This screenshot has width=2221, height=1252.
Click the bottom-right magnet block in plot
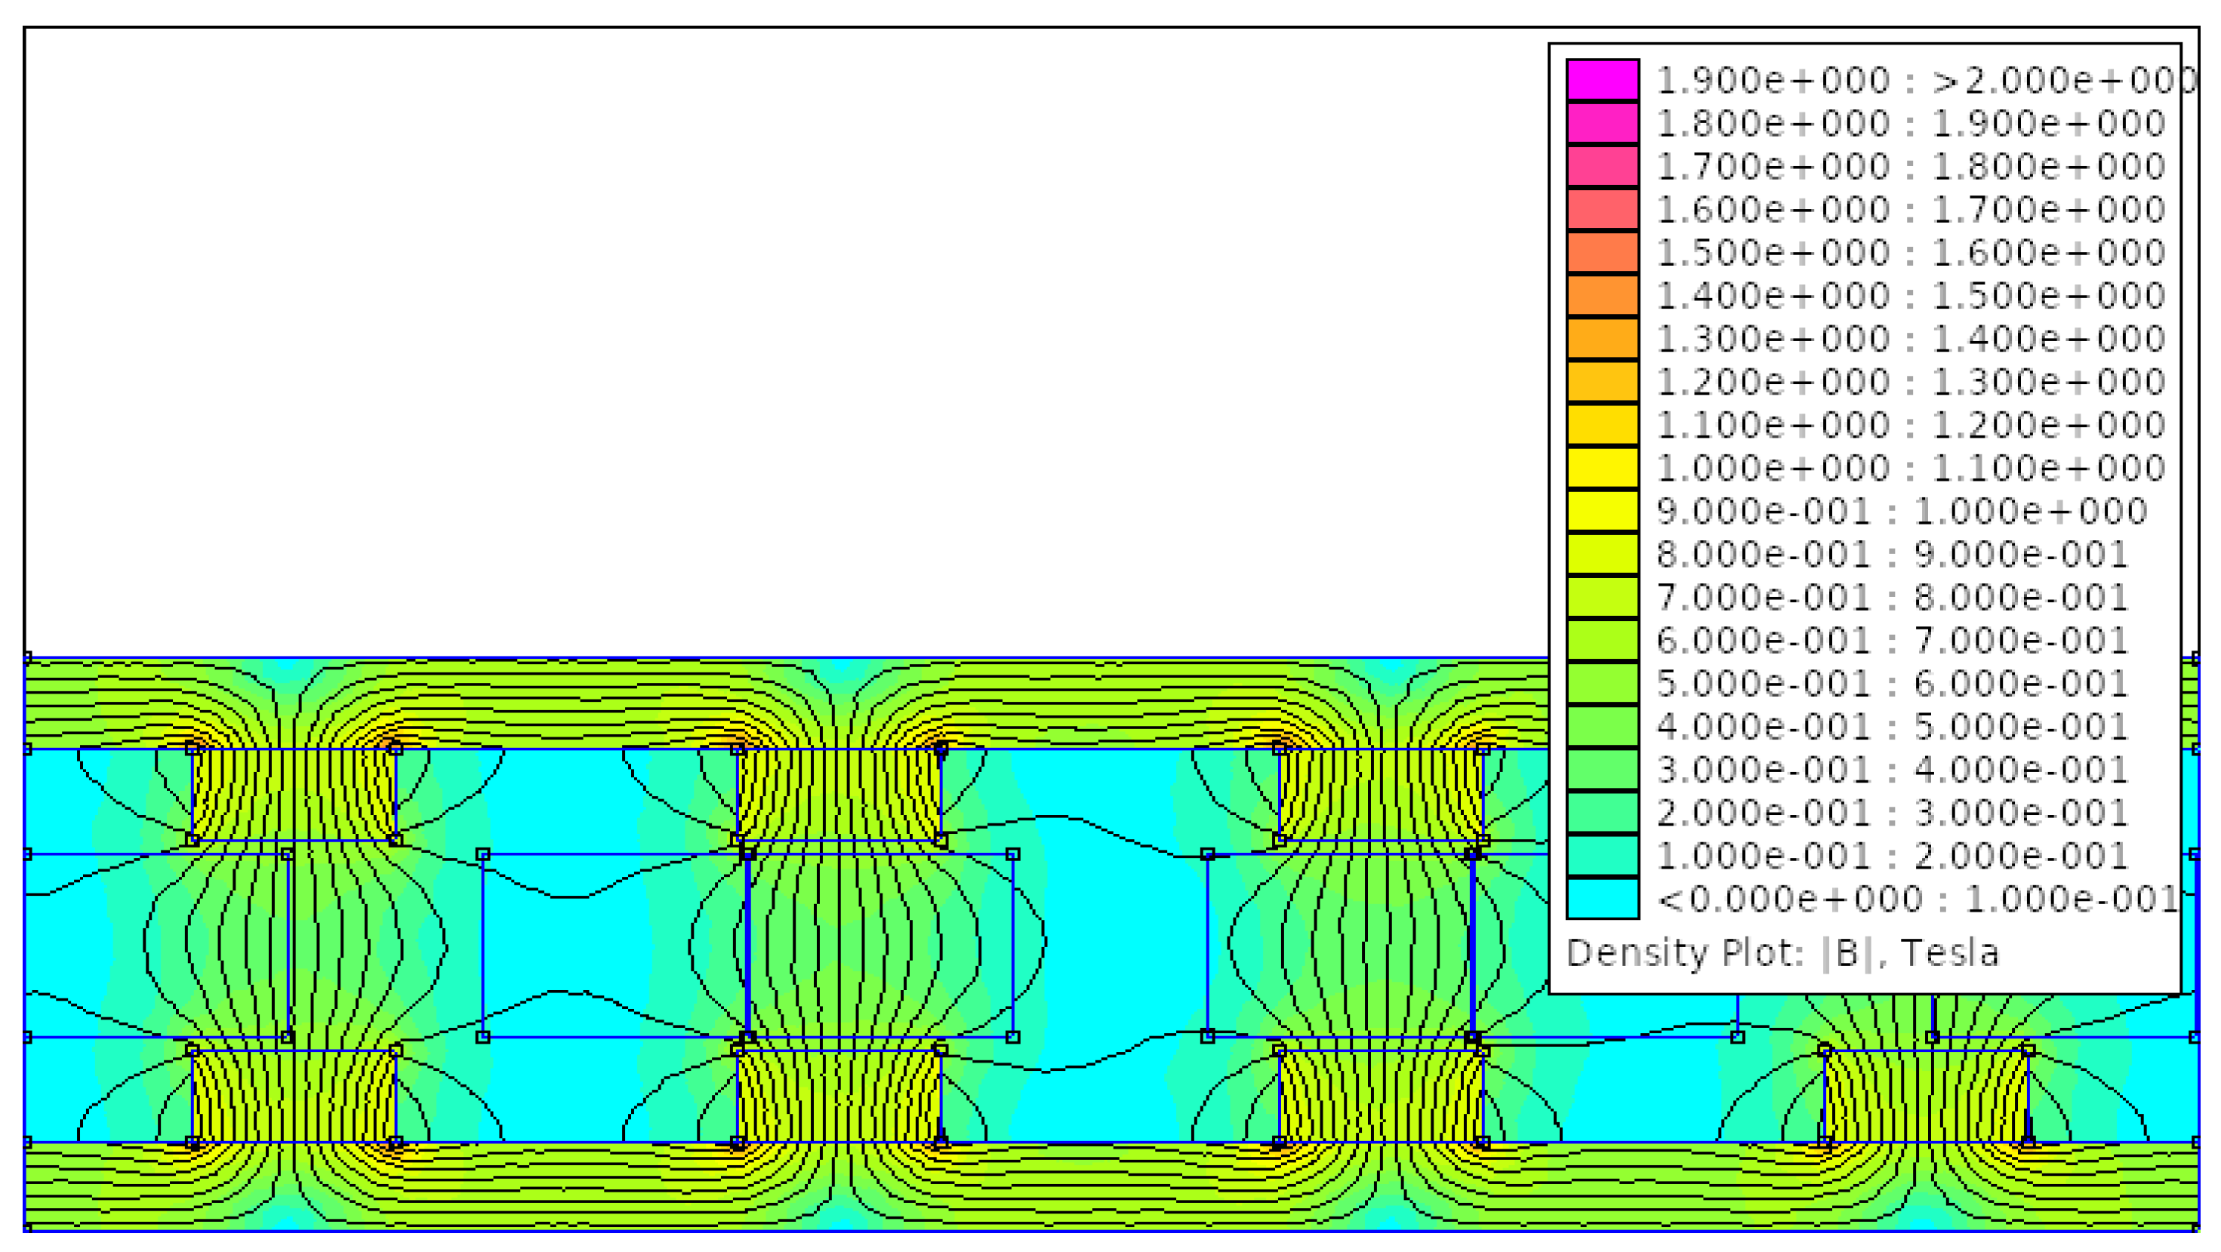1926,1096
